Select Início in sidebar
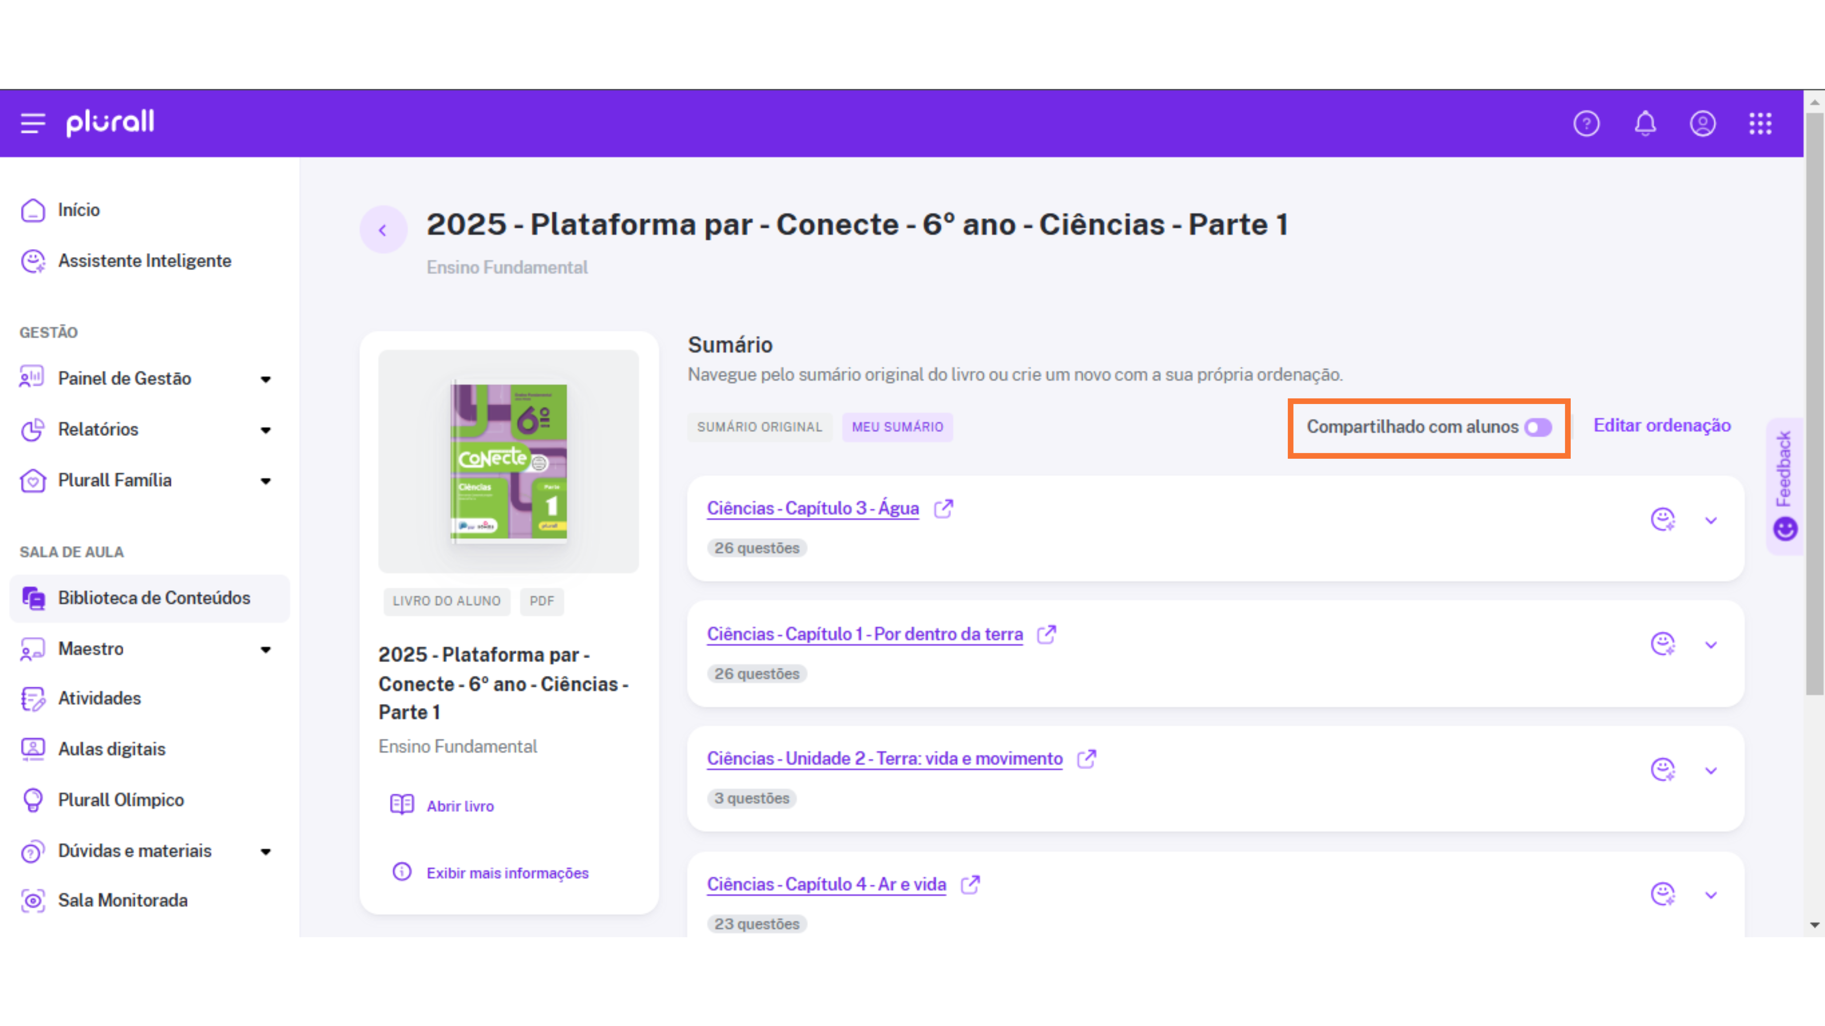Image resolution: width=1825 pixels, height=1026 pixels. [x=79, y=210]
